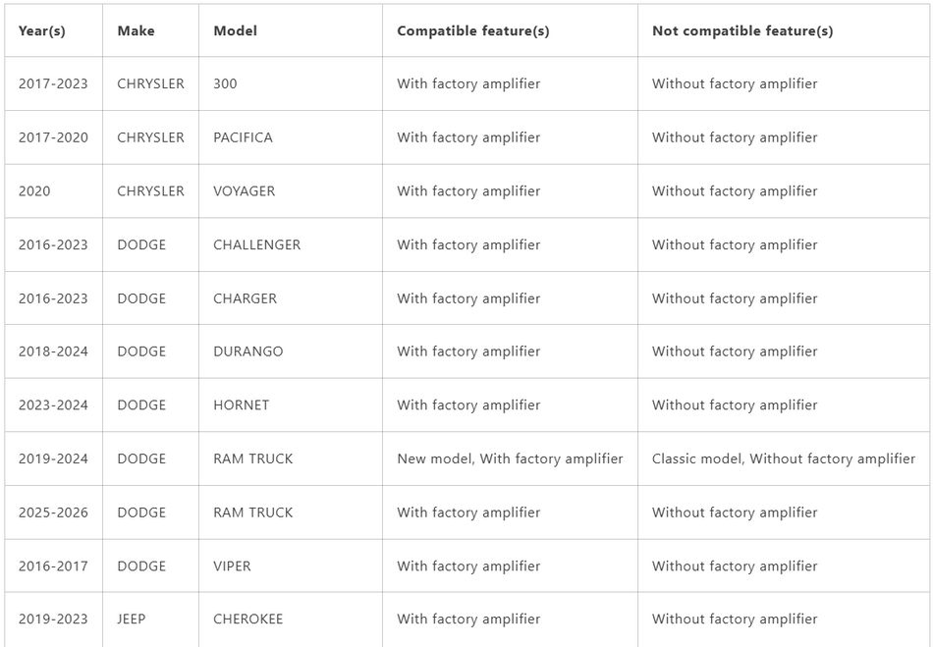Click the 2018-2024 year cell
This screenshot has height=647, width=933.
pyautogui.click(x=53, y=351)
